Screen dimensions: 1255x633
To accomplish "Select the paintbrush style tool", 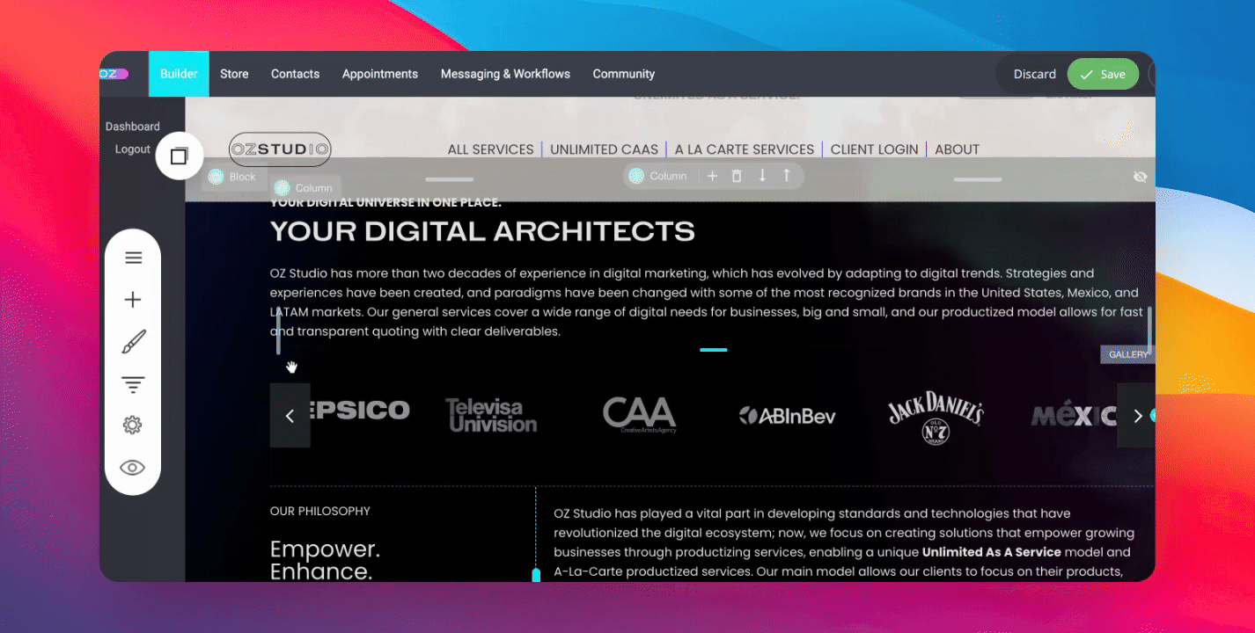I will tap(133, 342).
